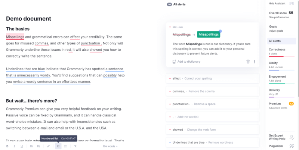Apply H2 heading style
The image size is (299, 150).
click(38, 146)
